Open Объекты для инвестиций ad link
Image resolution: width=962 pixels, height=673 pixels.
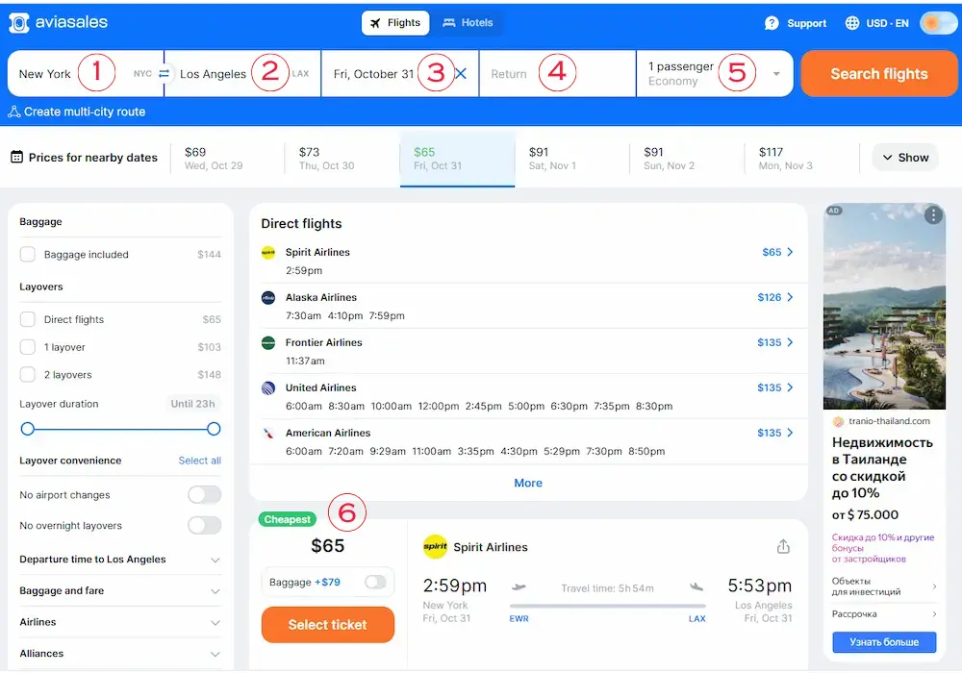(884, 586)
